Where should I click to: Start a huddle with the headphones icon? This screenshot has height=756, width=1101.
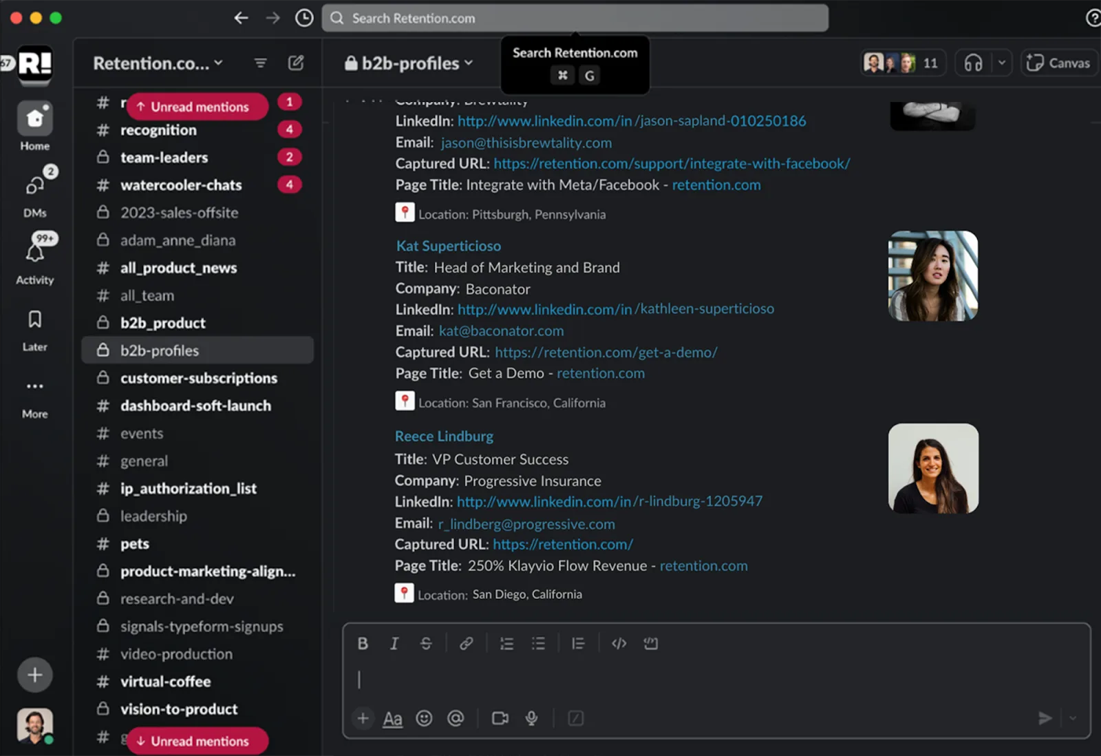click(973, 63)
